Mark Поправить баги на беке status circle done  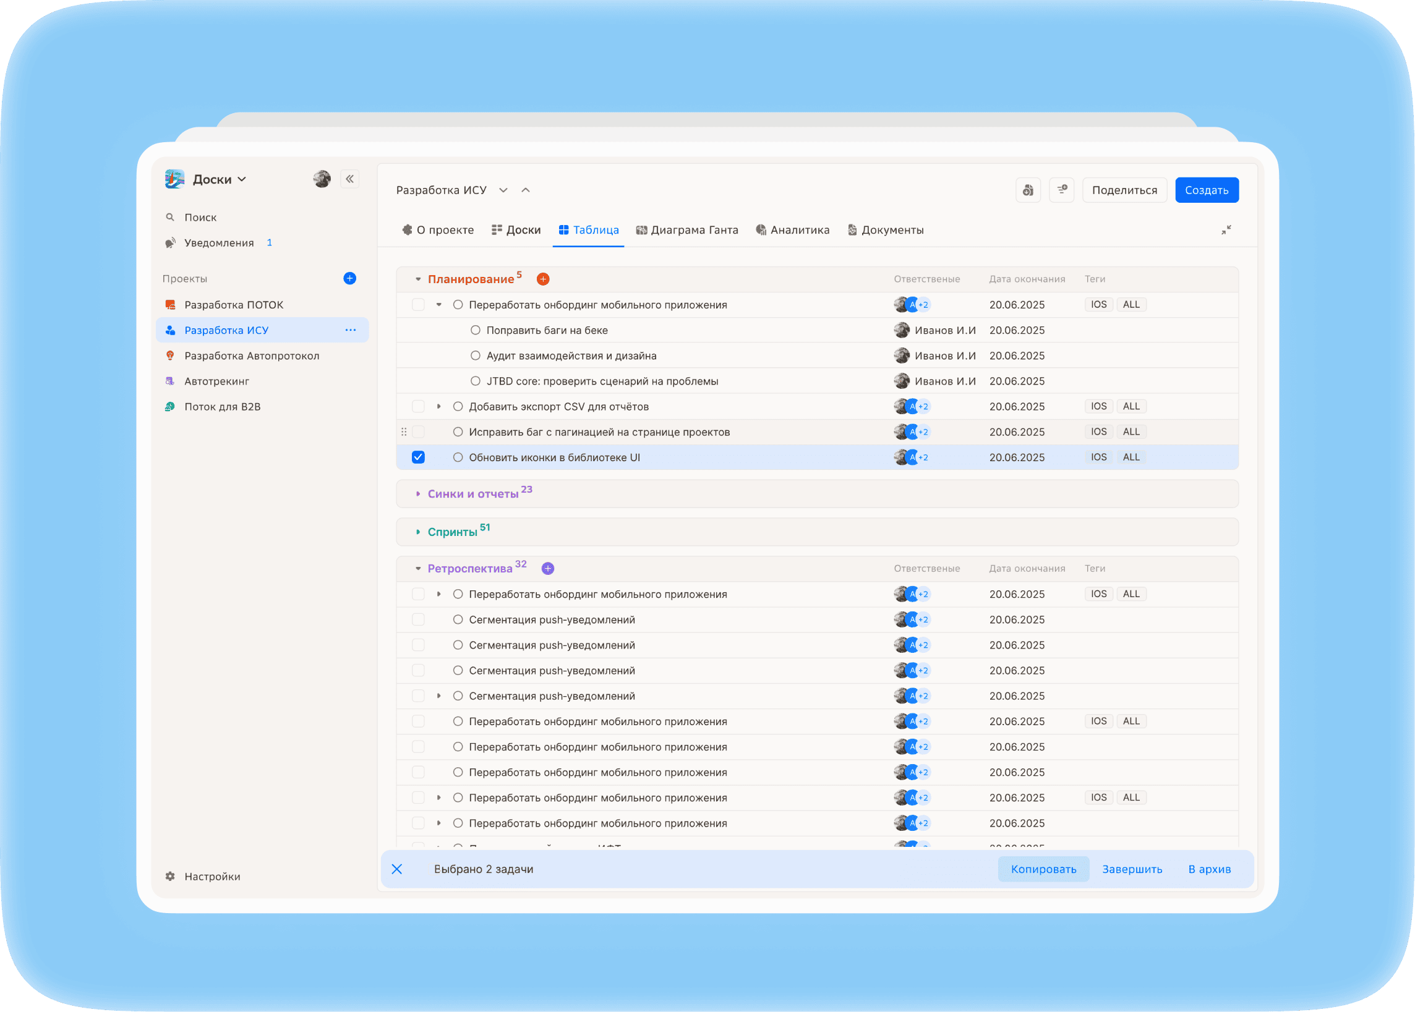(476, 330)
